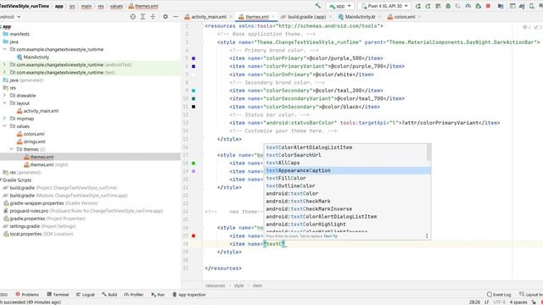The width and height of the screenshot is (543, 305).
Task: Open the Event Log
Action: coord(499,295)
